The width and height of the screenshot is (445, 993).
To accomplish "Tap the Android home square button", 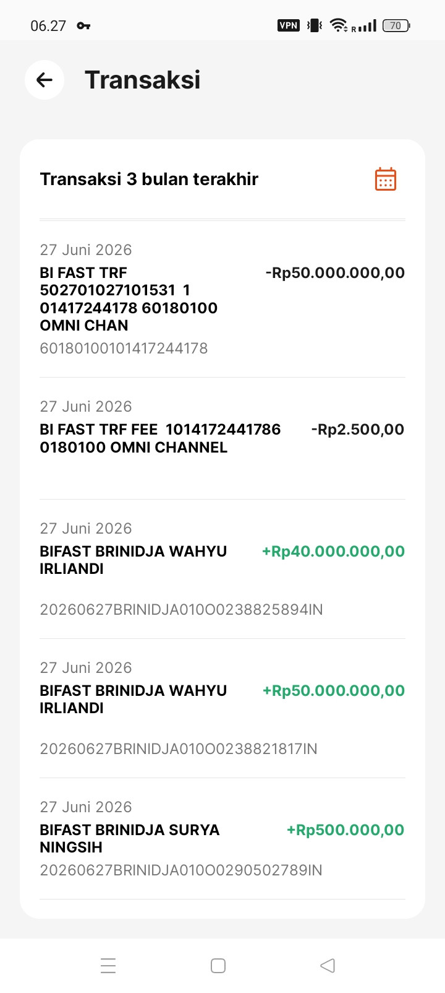I will coord(218,966).
